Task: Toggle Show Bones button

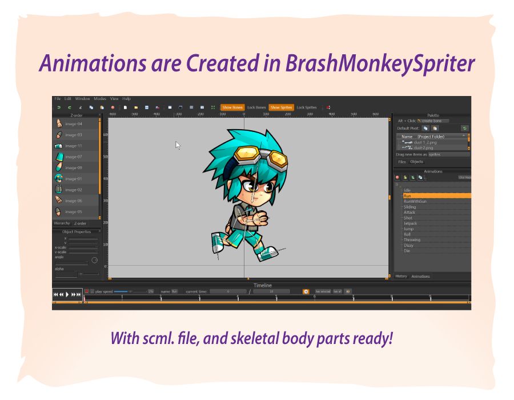Action: [x=232, y=107]
